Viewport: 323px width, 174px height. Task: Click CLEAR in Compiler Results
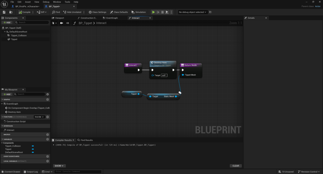pyautogui.click(x=236, y=166)
